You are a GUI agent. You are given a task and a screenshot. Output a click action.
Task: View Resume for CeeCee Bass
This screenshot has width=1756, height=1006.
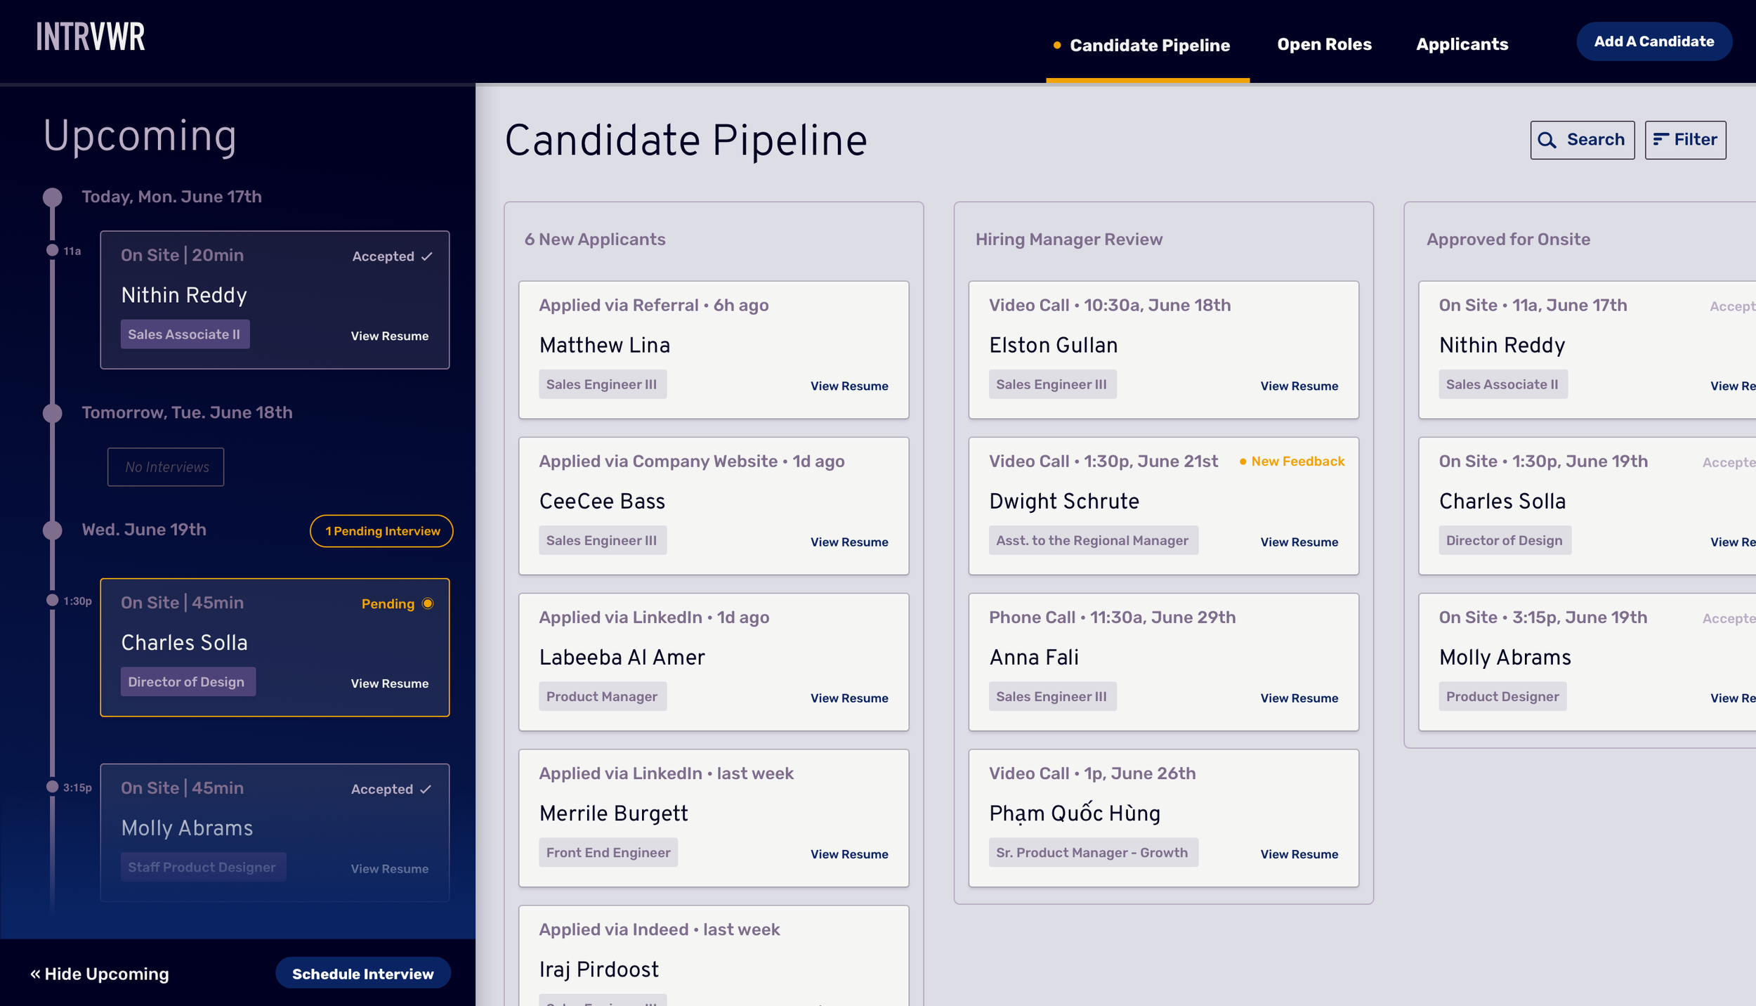[x=849, y=542]
